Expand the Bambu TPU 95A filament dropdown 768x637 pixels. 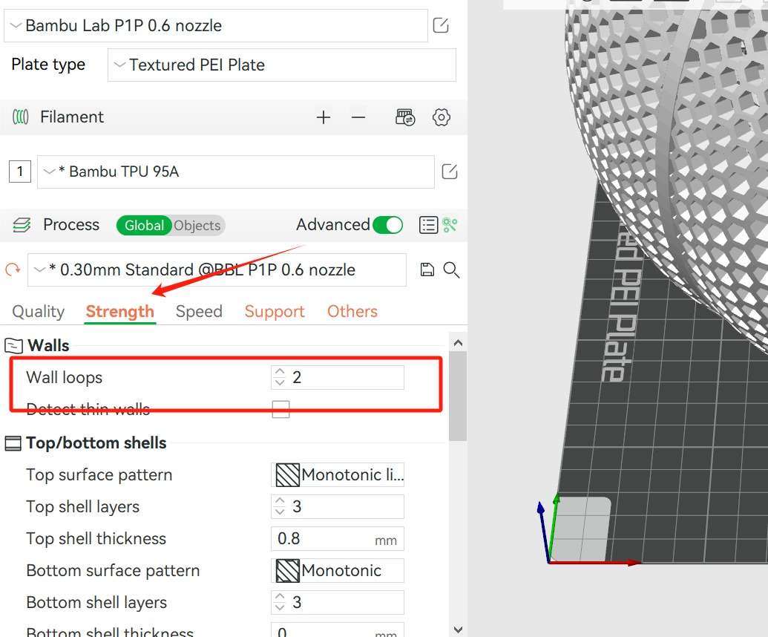pyautogui.click(x=235, y=172)
